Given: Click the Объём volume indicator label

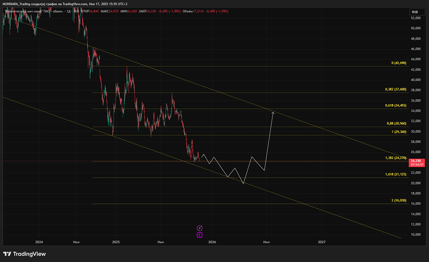Looking at the screenshot, I should 188,12.
